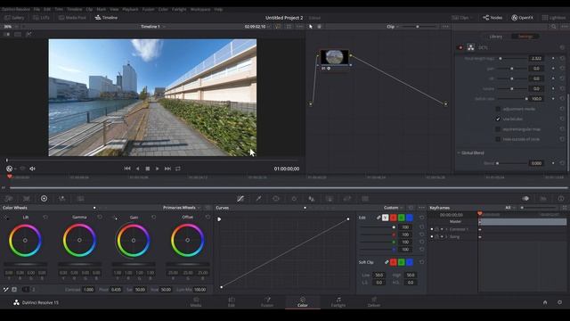Viewport: 570px width, 321px height.
Task: Toggle loop playback in the viewer
Action: coord(178,169)
